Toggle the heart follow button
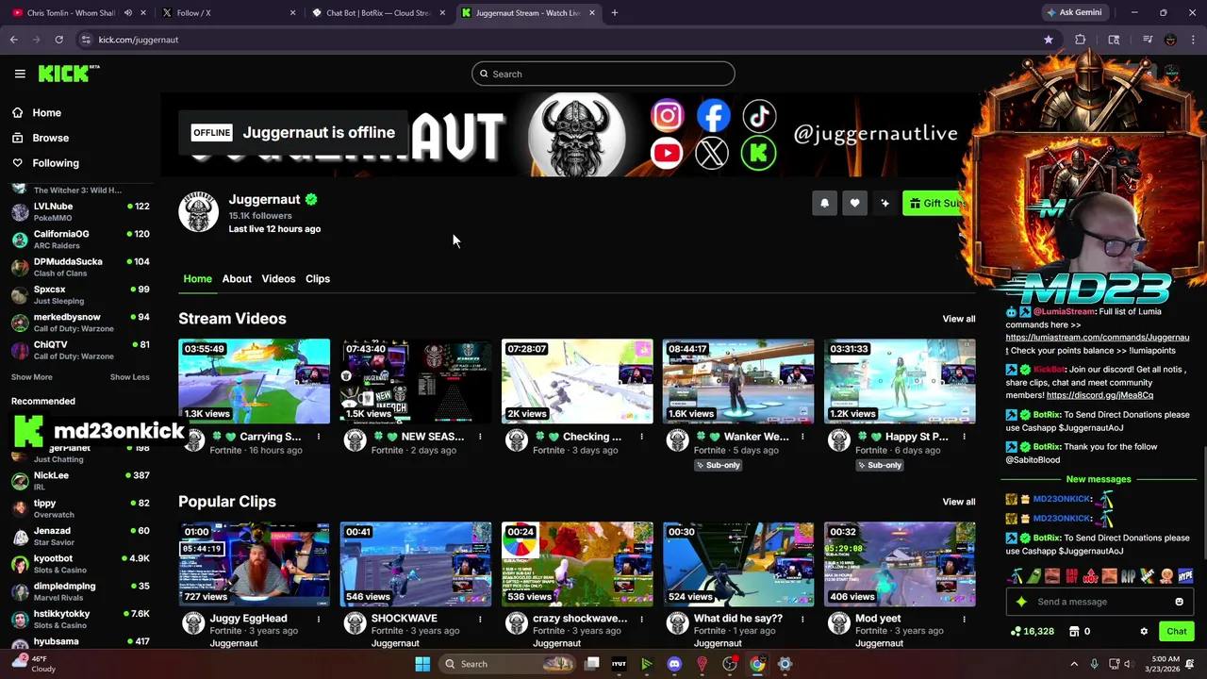This screenshot has width=1207, height=679. (x=854, y=203)
